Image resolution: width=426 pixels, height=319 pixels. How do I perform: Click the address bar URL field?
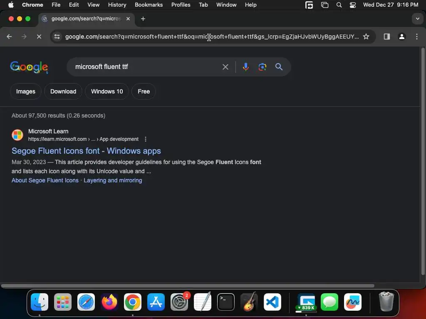[212, 37]
